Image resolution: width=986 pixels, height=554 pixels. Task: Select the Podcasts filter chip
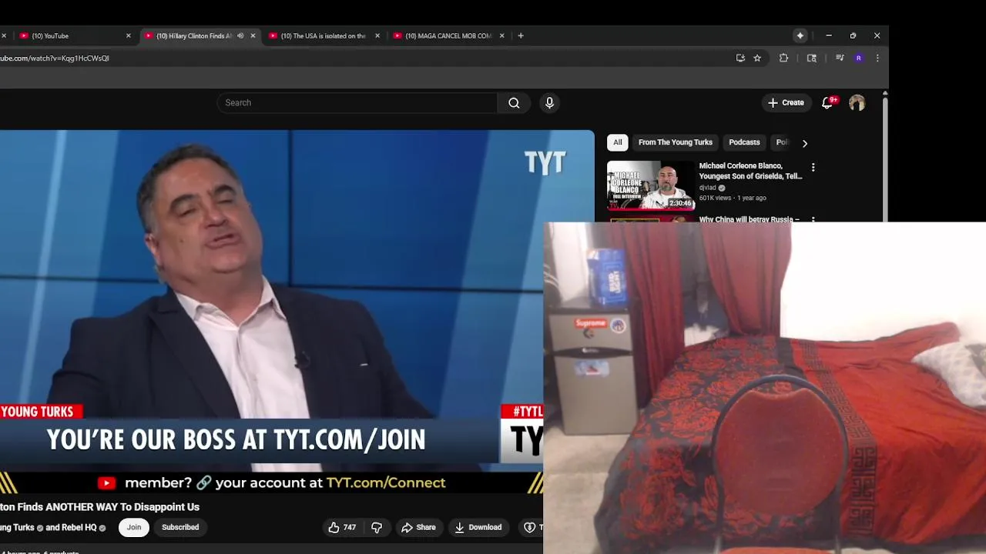744,142
